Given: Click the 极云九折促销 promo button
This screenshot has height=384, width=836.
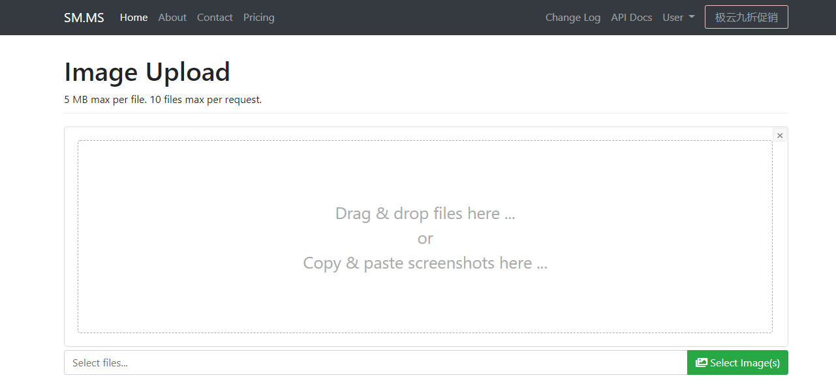Looking at the screenshot, I should coord(747,17).
